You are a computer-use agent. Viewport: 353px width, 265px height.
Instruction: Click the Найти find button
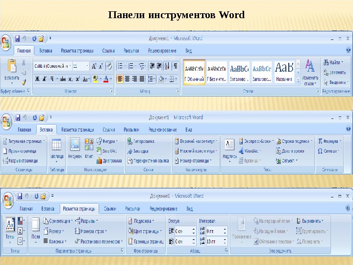click(333, 62)
